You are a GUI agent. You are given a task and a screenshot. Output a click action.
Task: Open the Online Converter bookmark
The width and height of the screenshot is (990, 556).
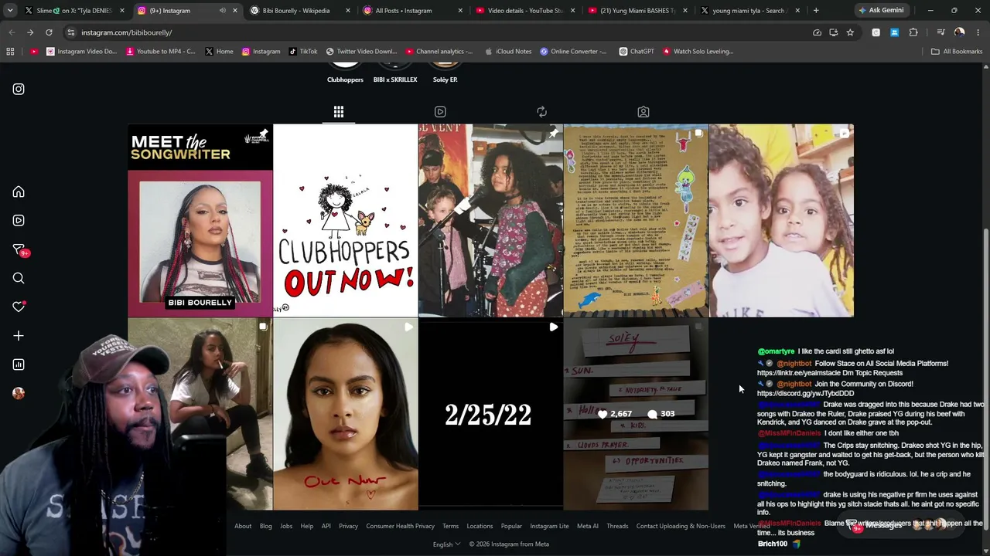[x=573, y=52]
